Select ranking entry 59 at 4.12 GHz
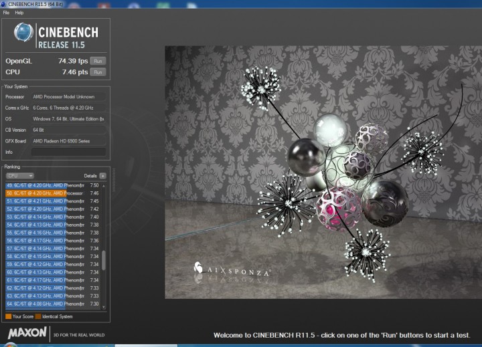Screen dimensions: 482x347 pyautogui.click(x=53, y=264)
